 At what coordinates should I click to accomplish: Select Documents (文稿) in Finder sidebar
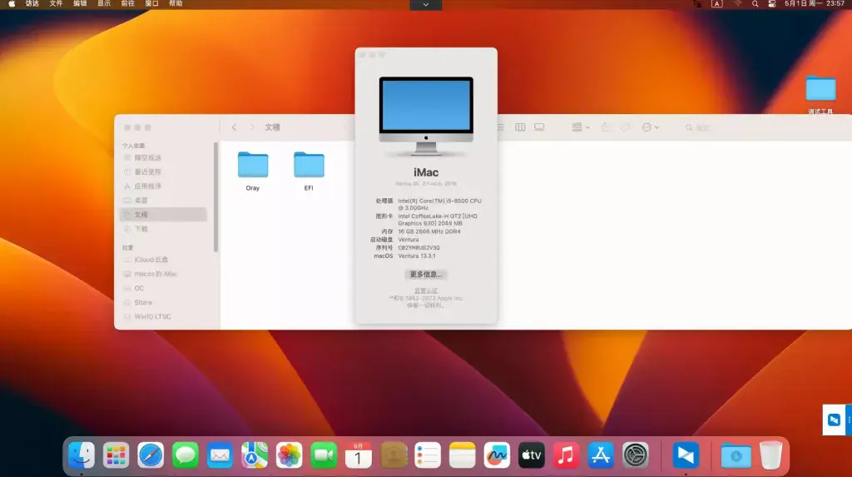pyautogui.click(x=163, y=214)
